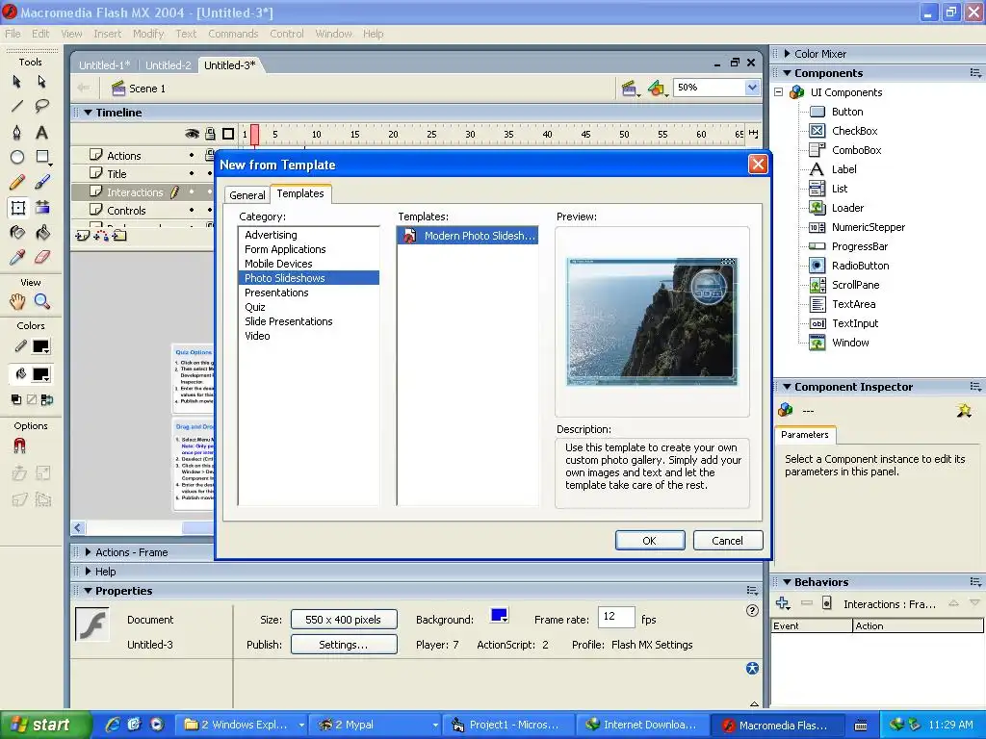Toggle lock all layers padlock icon
This screenshot has height=739, width=986.
click(x=210, y=134)
